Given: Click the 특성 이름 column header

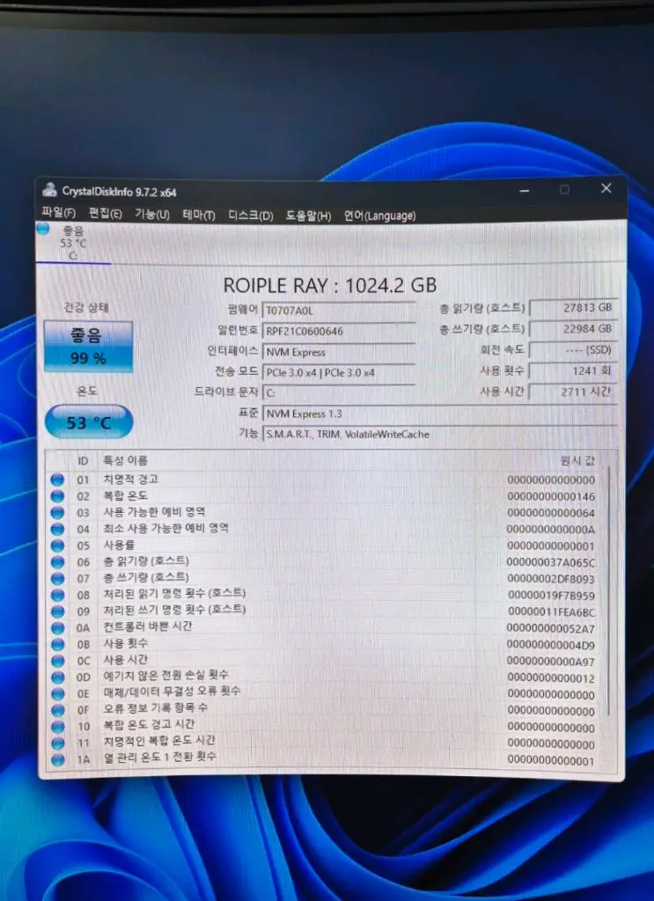Looking at the screenshot, I should pos(125,460).
